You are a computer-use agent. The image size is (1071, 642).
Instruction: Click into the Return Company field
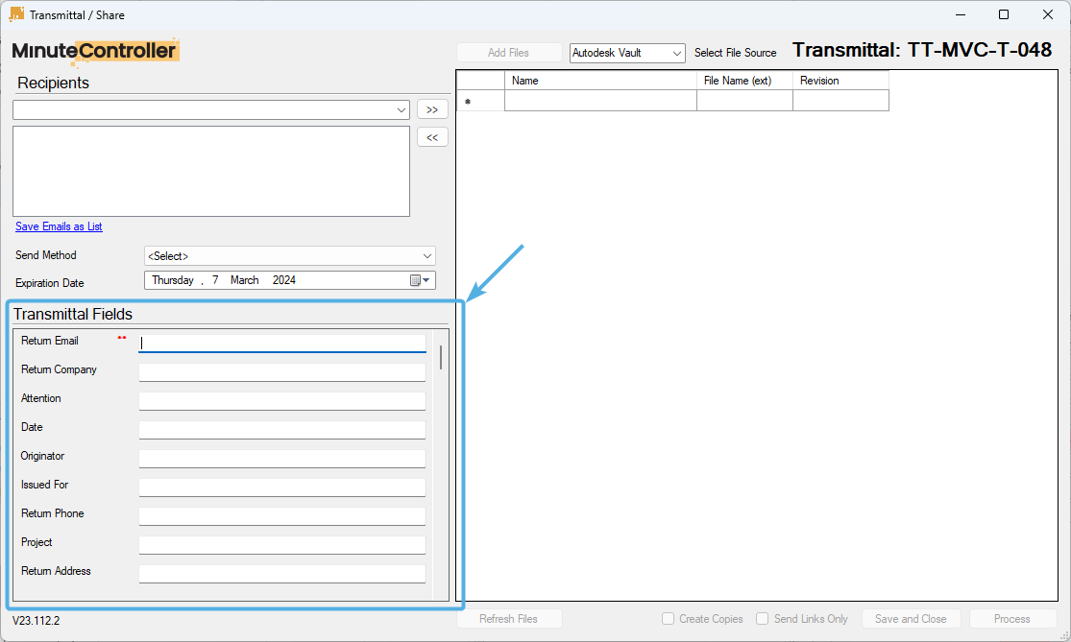click(x=281, y=371)
